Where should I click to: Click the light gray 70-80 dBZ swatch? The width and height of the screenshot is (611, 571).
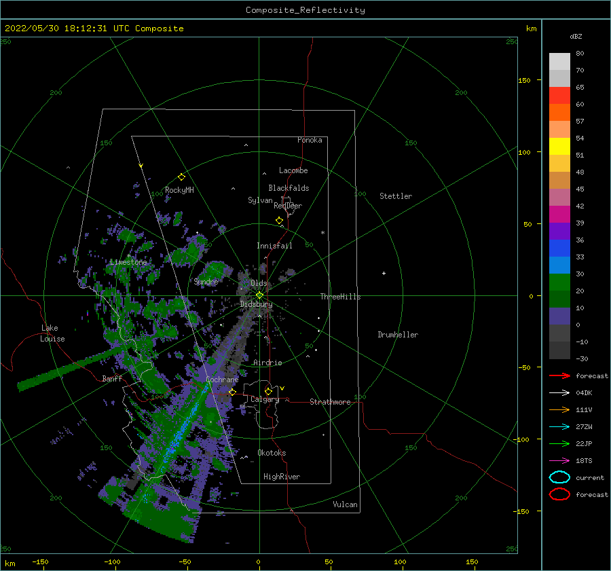559,61
